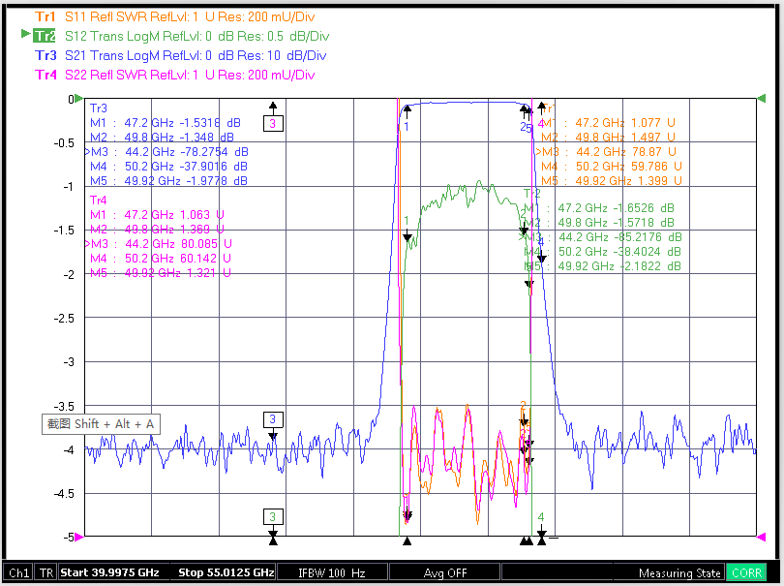Select boxed marker 3 at the graph bottom
This screenshot has width=784, height=586.
click(x=273, y=516)
